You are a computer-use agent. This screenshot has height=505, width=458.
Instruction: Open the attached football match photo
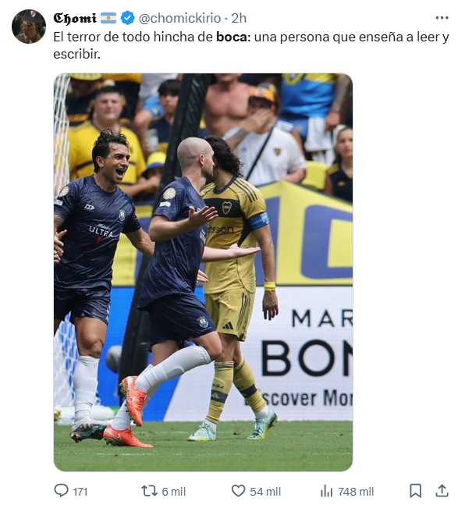tap(203, 272)
